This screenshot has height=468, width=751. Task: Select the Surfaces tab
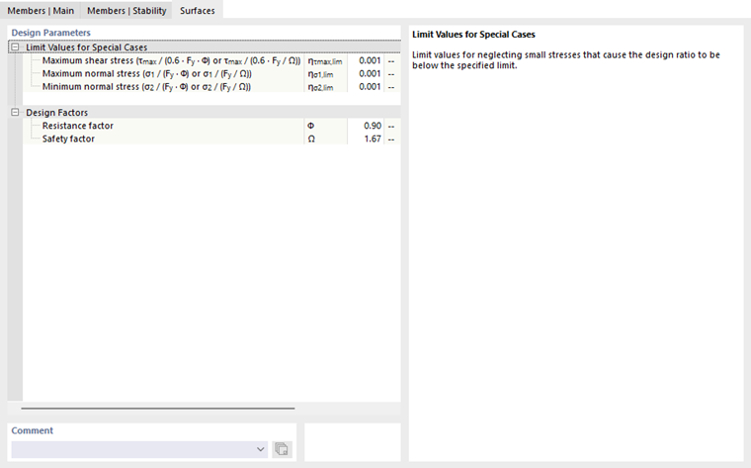[198, 10]
